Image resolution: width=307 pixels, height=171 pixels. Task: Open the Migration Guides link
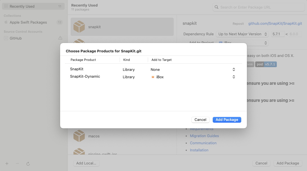coord(204,136)
